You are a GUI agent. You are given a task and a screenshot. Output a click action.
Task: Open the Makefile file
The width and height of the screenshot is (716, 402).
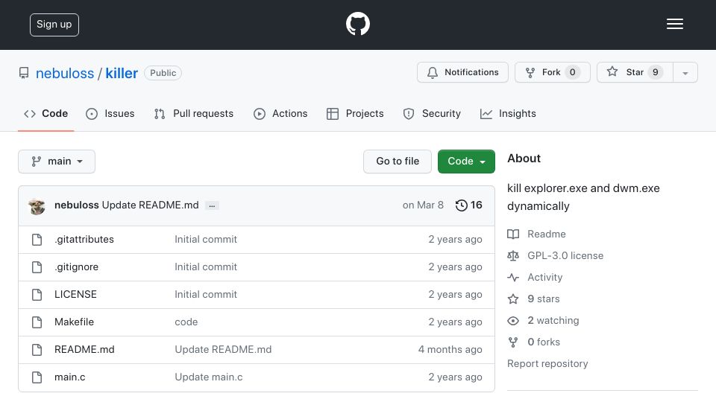pos(74,322)
